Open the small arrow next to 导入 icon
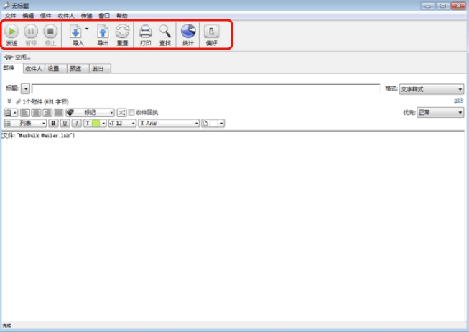 (87, 29)
